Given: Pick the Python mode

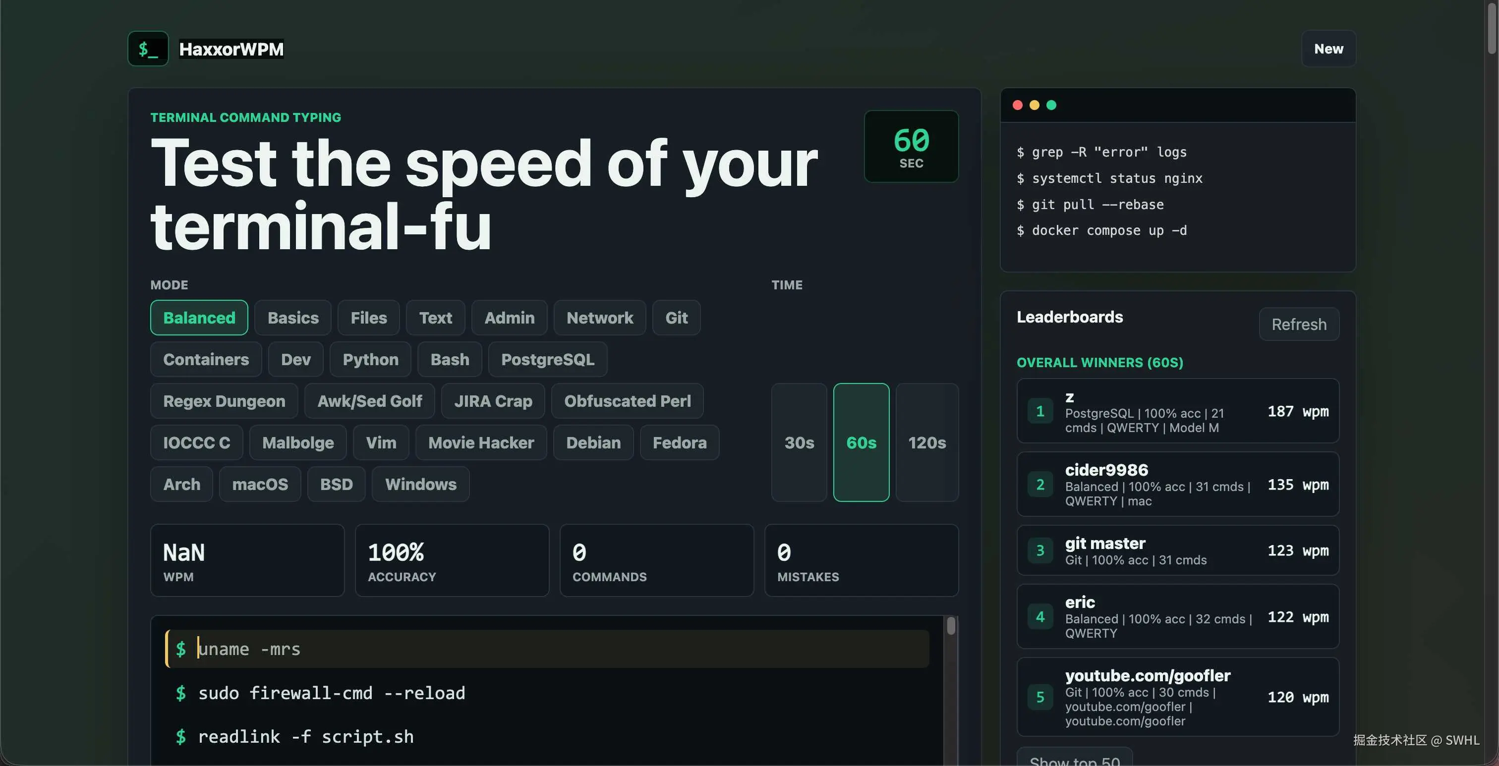Looking at the screenshot, I should [x=370, y=359].
